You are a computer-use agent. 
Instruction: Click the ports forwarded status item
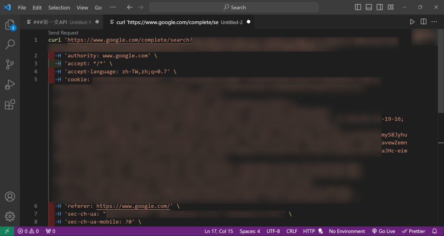50,231
